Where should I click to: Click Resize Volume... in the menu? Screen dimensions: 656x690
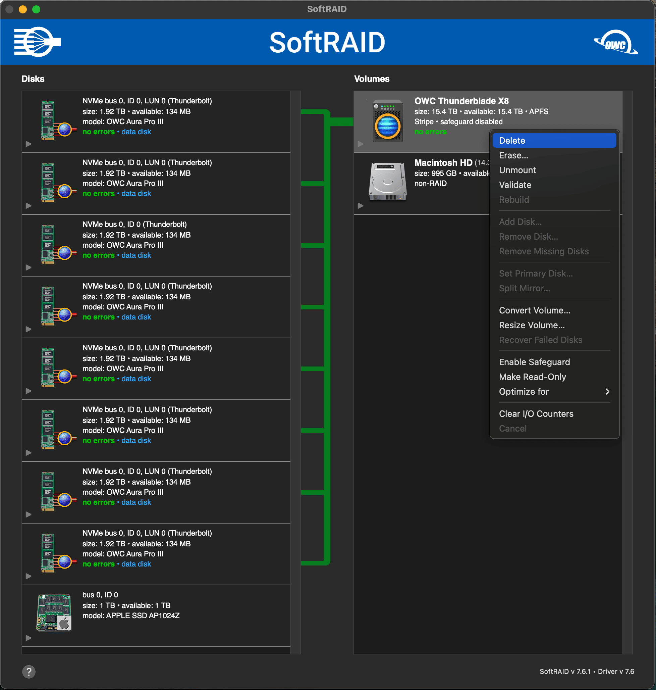[532, 325]
